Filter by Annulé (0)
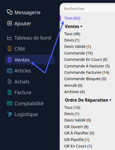This screenshot has height=150, width=115. tap(73, 85)
